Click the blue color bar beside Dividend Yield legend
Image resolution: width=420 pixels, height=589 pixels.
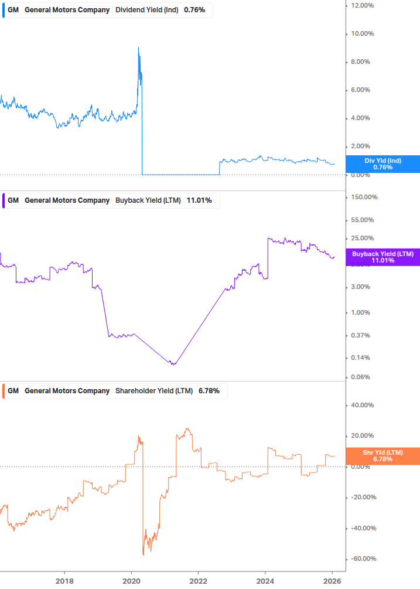4,10
